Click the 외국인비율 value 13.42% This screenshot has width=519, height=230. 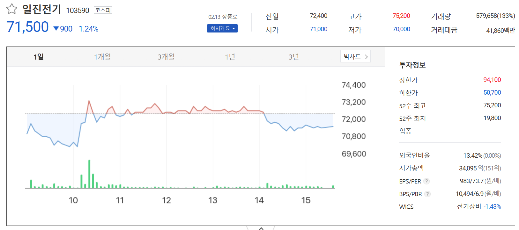pos(473,155)
